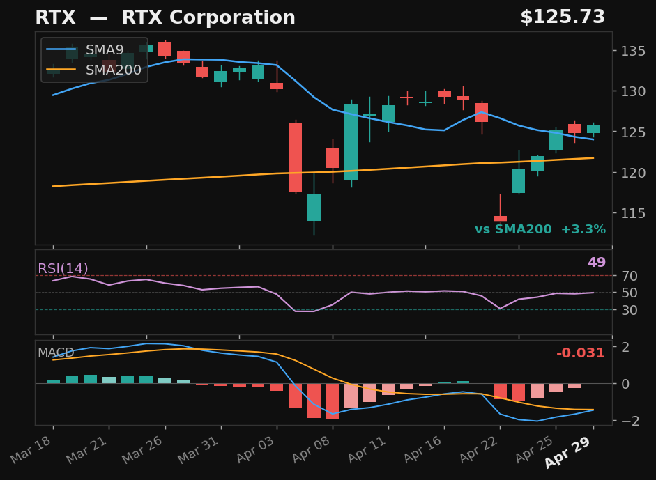
Task: Click the MACD value -0.031
Action: tap(581, 353)
